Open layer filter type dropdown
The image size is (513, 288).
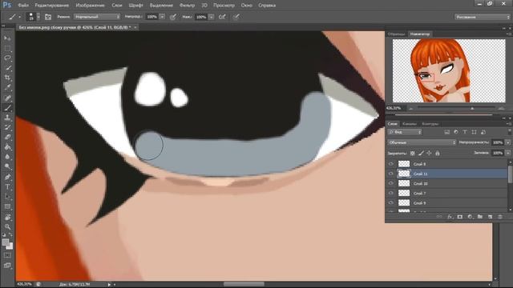[405, 132]
